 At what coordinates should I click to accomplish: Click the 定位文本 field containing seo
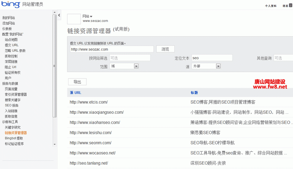tap(212, 58)
